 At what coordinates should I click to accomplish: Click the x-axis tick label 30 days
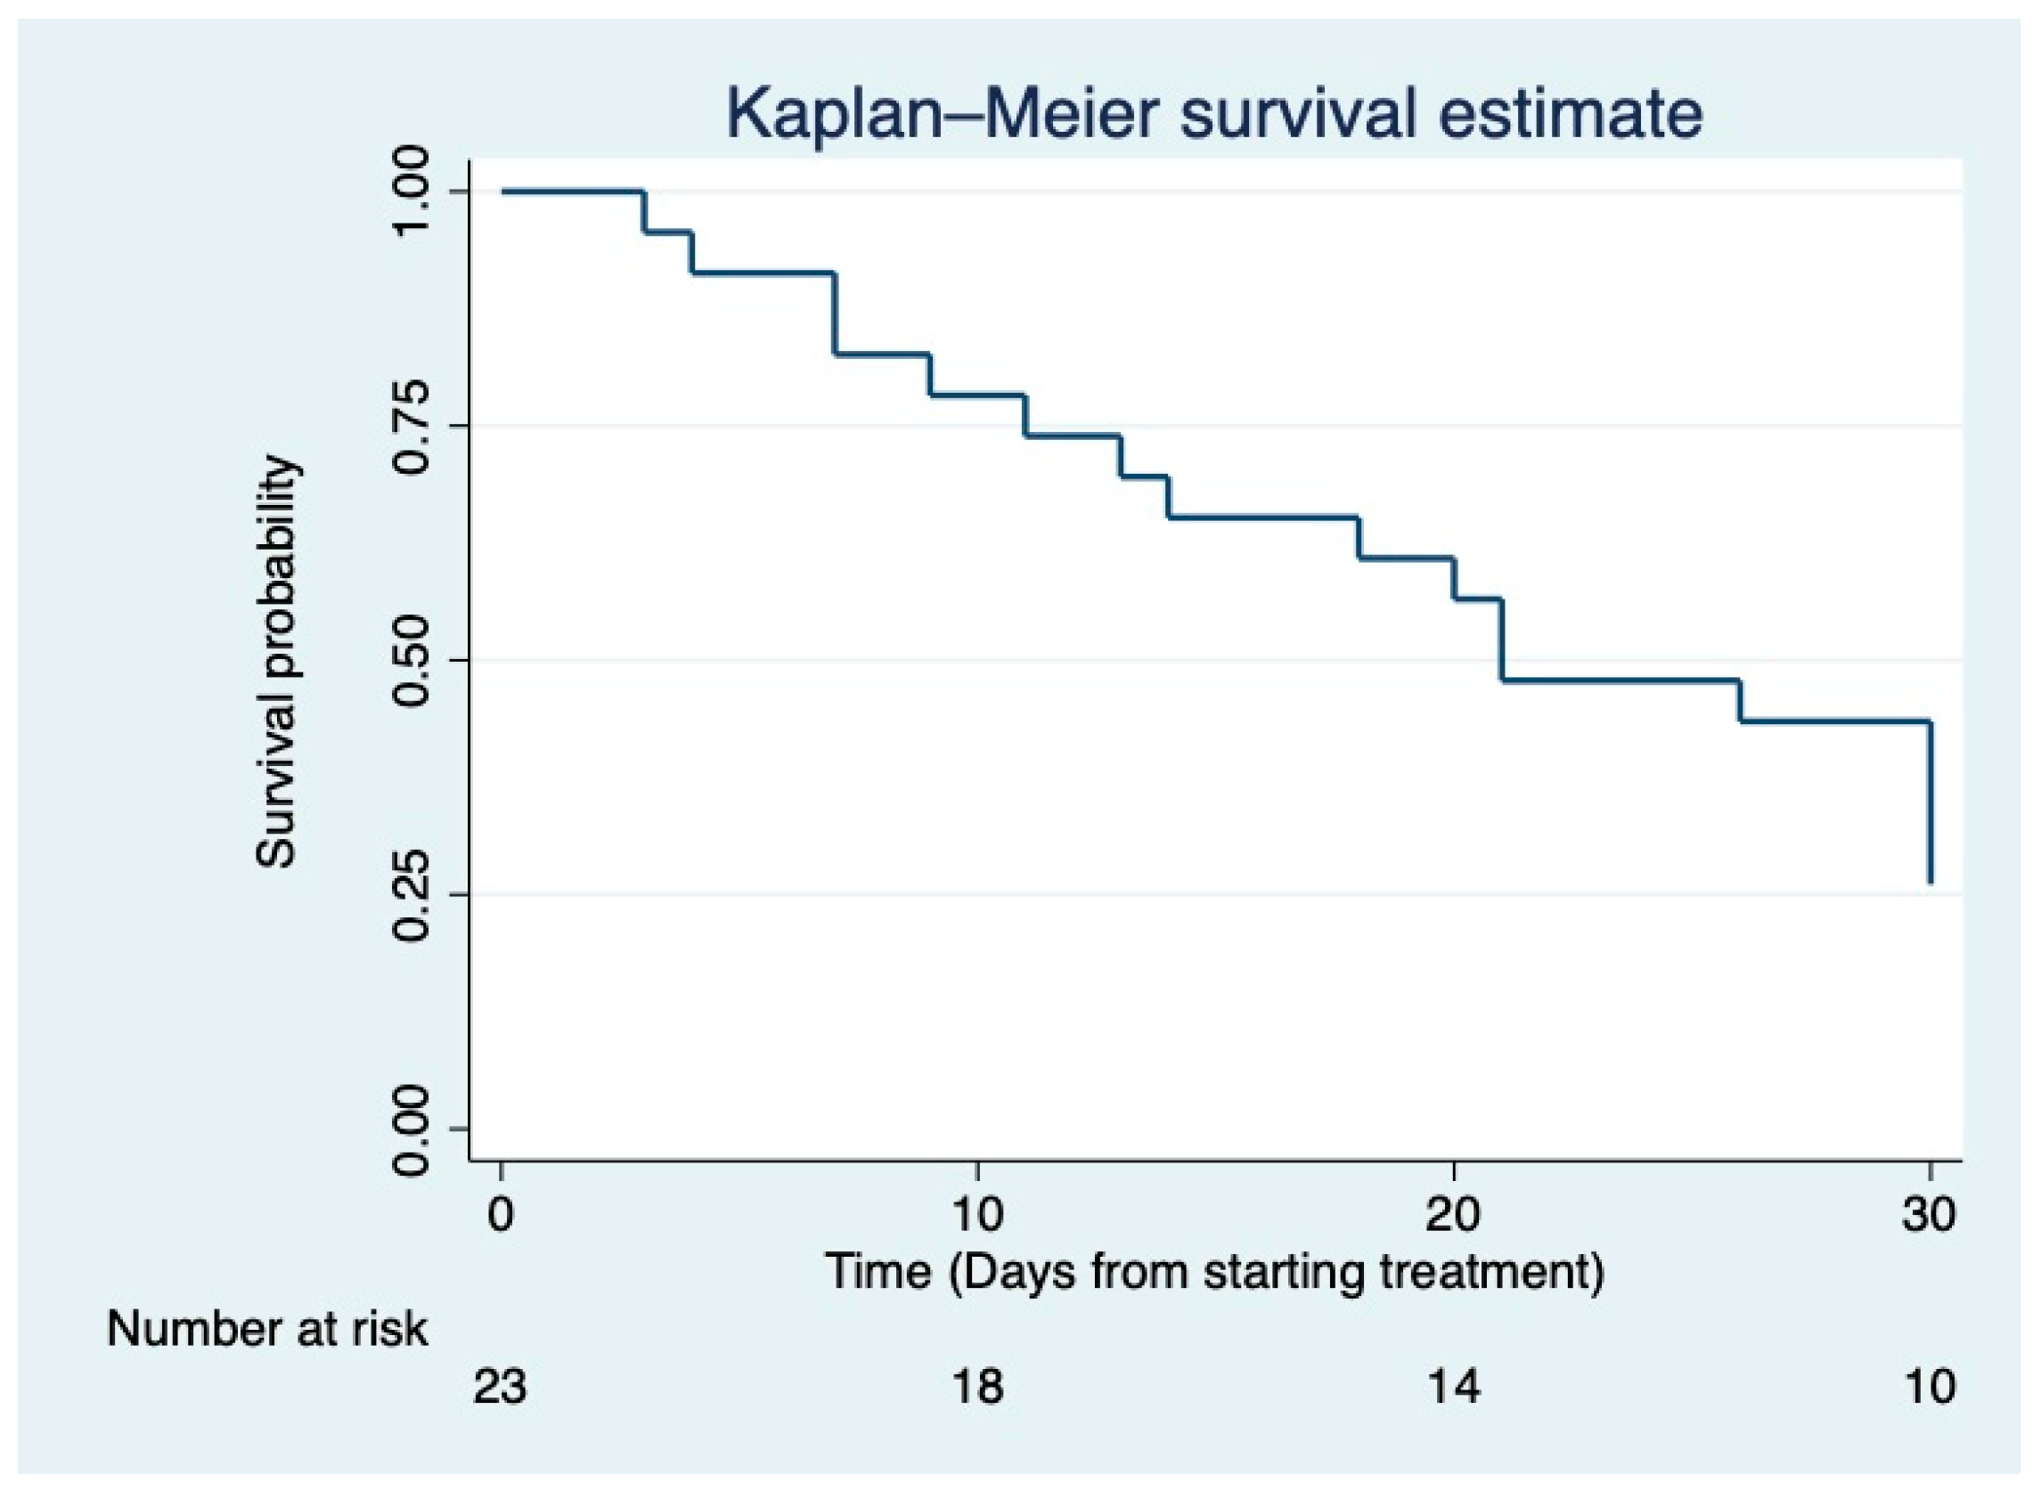coord(1930,1213)
